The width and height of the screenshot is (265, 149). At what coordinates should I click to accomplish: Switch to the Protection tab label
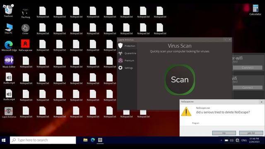[x=130, y=46]
